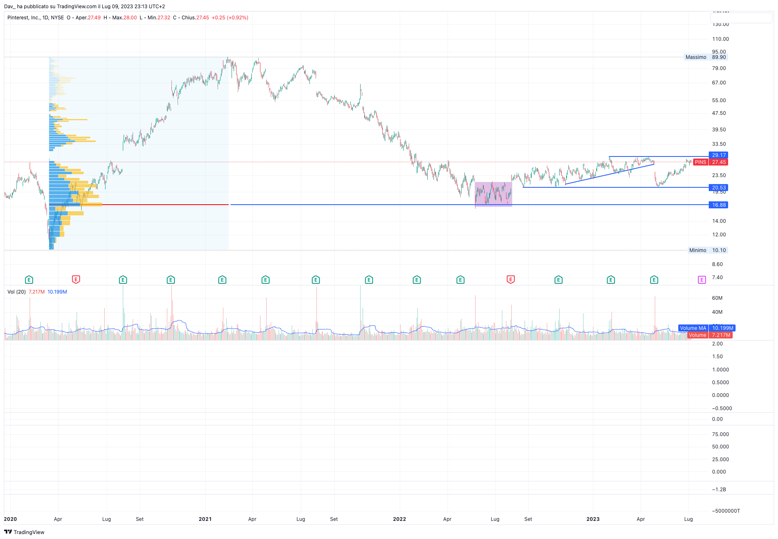The height and width of the screenshot is (539, 778).
Task: Select the green earnings badge under January 2021
Action: 222,280
